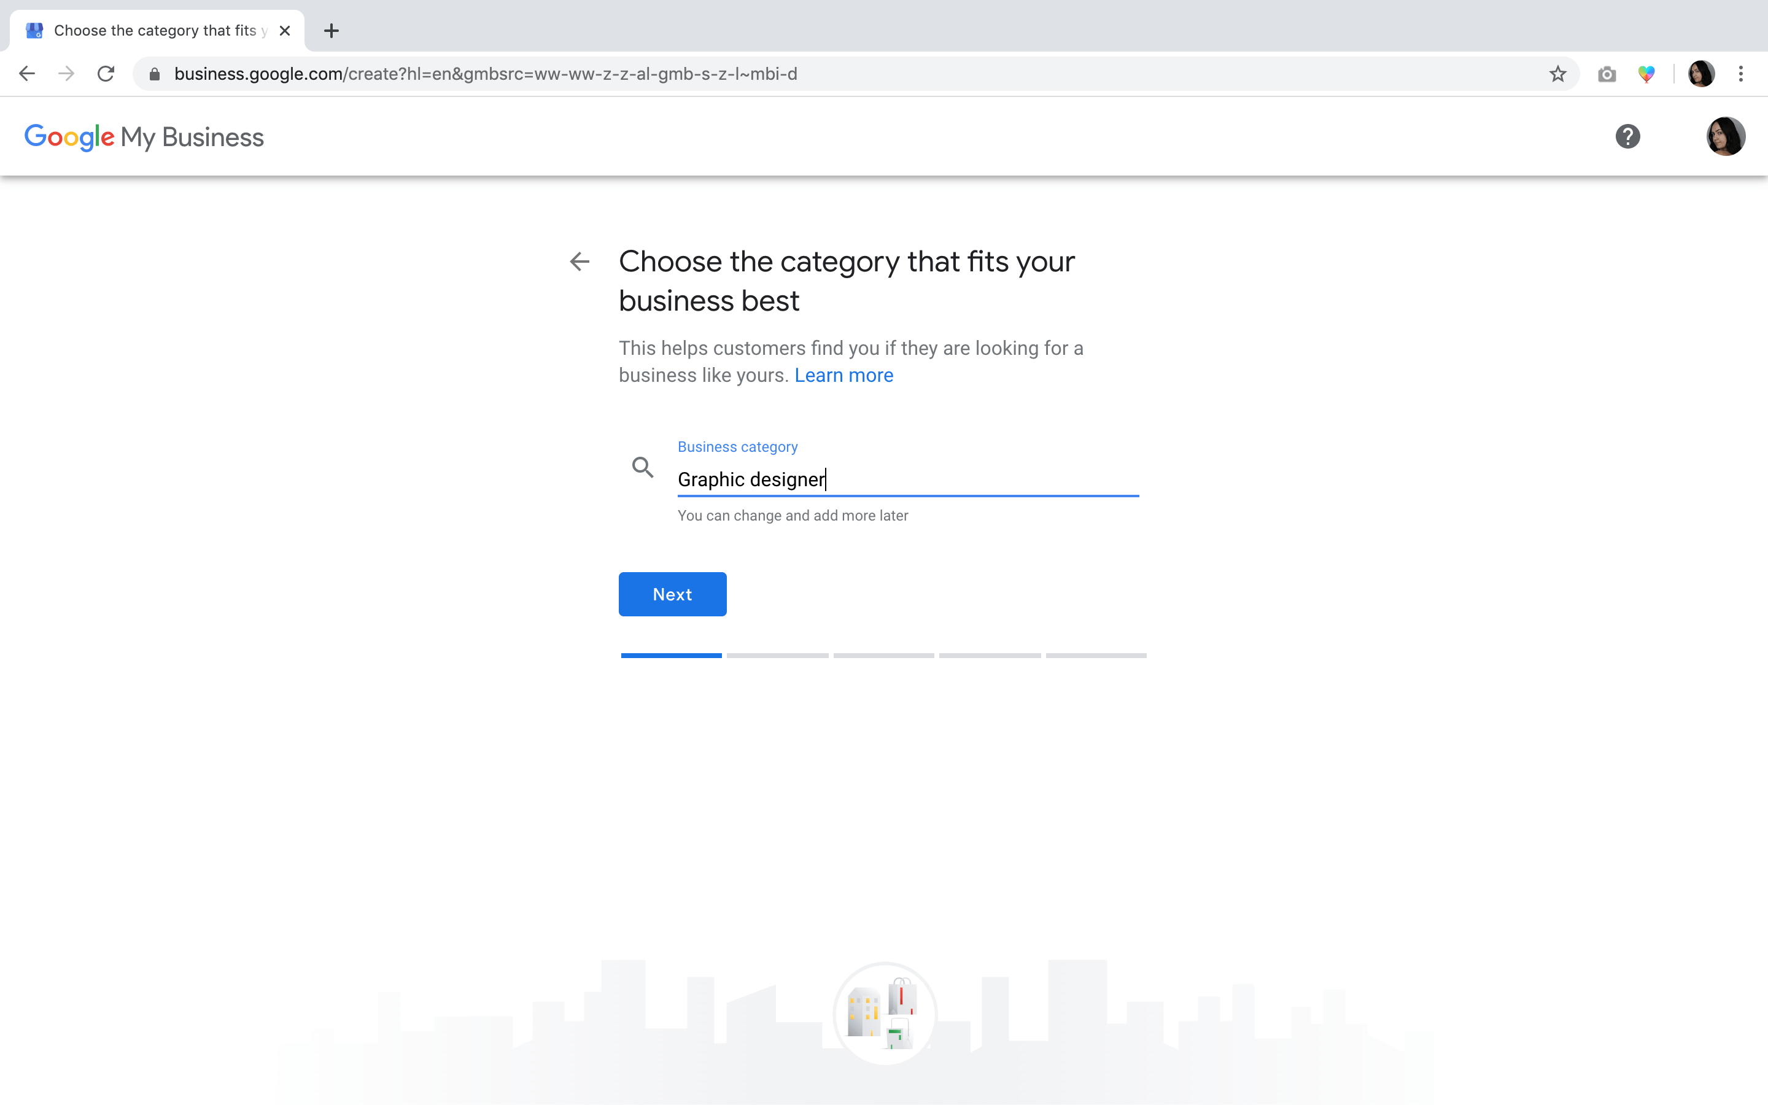Open Chrome profile avatar in toolbar

pyautogui.click(x=1701, y=74)
